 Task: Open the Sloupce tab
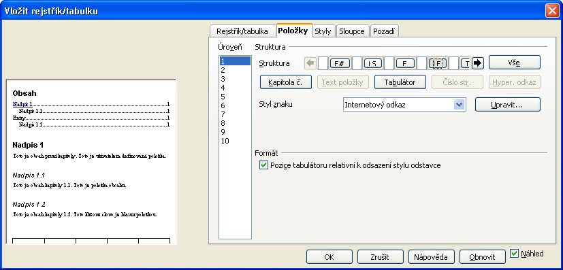(x=352, y=31)
